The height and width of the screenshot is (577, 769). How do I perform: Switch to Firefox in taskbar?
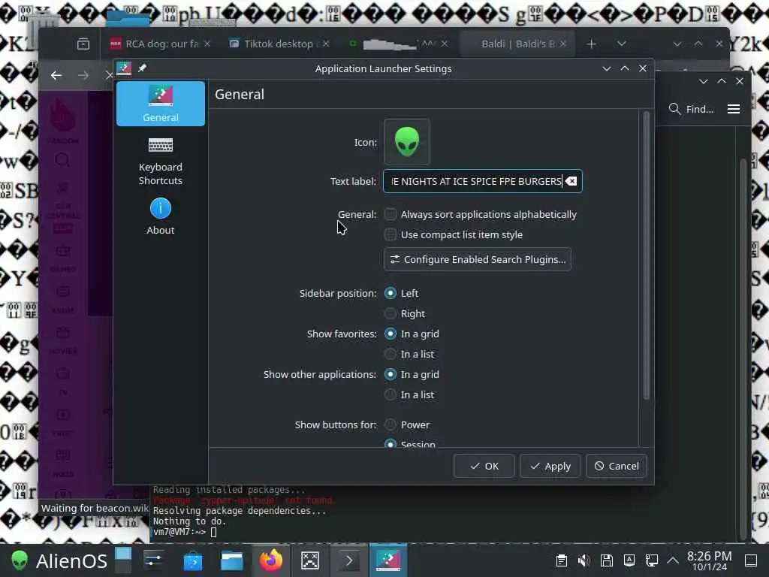[270, 560]
